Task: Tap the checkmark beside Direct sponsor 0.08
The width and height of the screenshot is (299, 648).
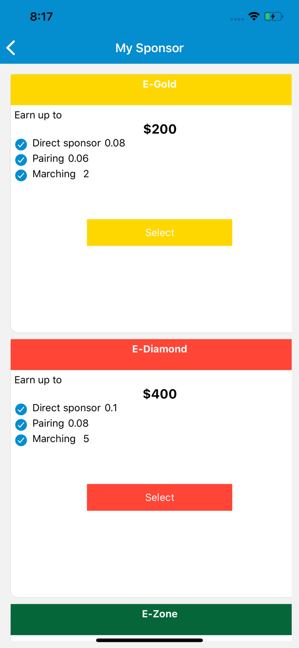Action: (21, 144)
